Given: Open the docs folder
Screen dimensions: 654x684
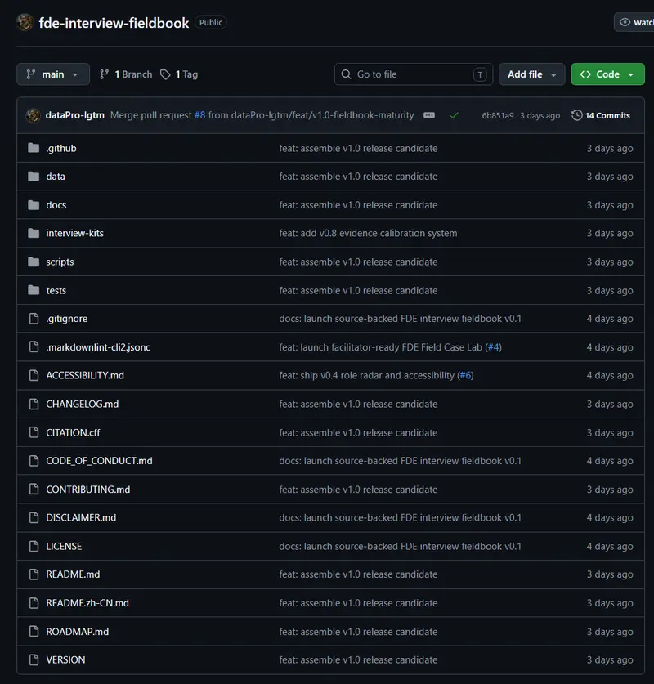Looking at the screenshot, I should point(56,205).
